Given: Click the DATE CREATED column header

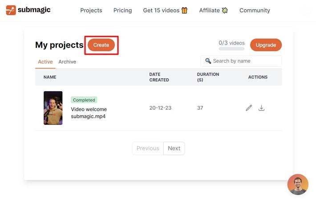Looking at the screenshot, I should coord(159,77).
